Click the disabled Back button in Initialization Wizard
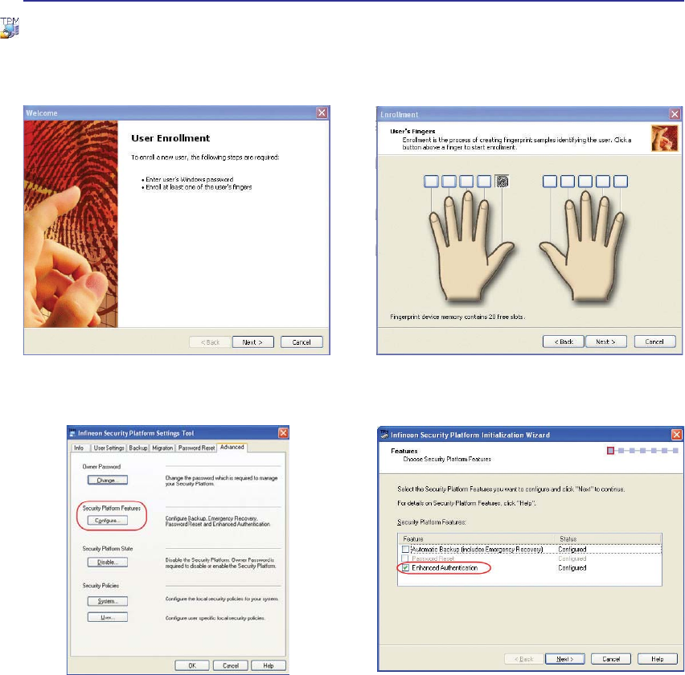The image size is (685, 675). tap(523, 659)
